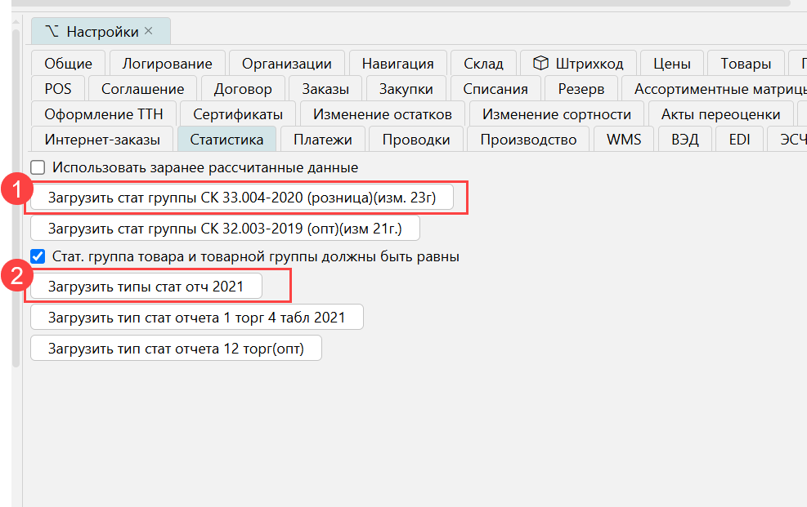The height and width of the screenshot is (507, 807).
Task: Open the Интернет-заказы tab
Action: [x=102, y=140]
